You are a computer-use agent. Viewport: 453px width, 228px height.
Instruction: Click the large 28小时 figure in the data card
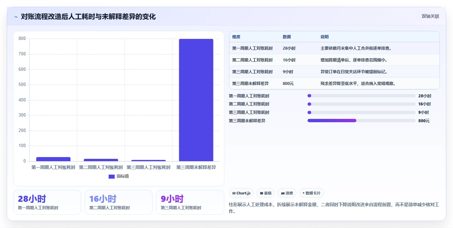32,199
